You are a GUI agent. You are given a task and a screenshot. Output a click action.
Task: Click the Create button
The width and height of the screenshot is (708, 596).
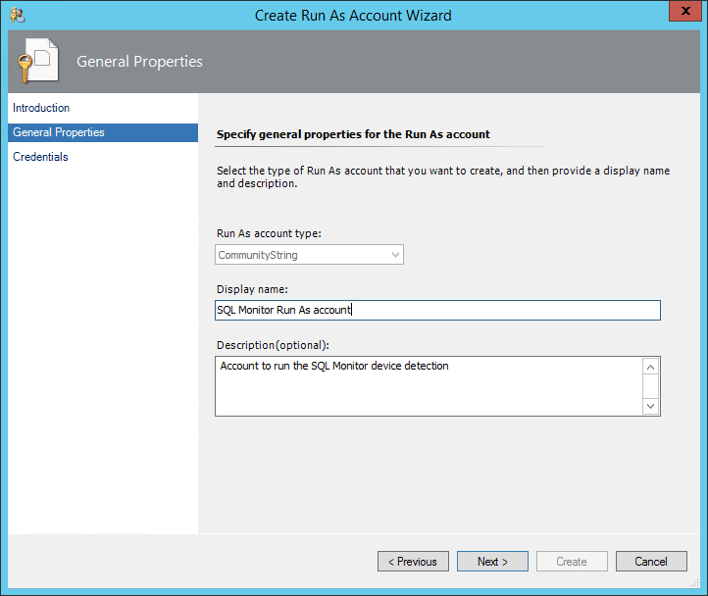[x=572, y=562]
